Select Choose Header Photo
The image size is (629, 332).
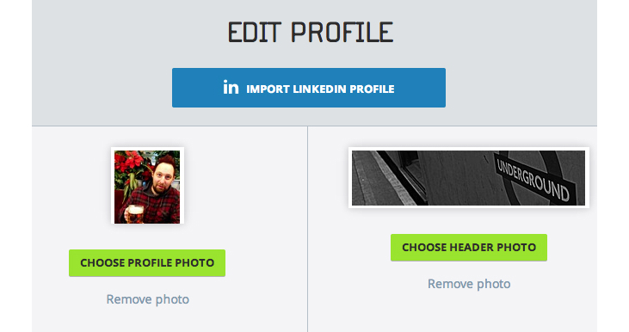(469, 248)
